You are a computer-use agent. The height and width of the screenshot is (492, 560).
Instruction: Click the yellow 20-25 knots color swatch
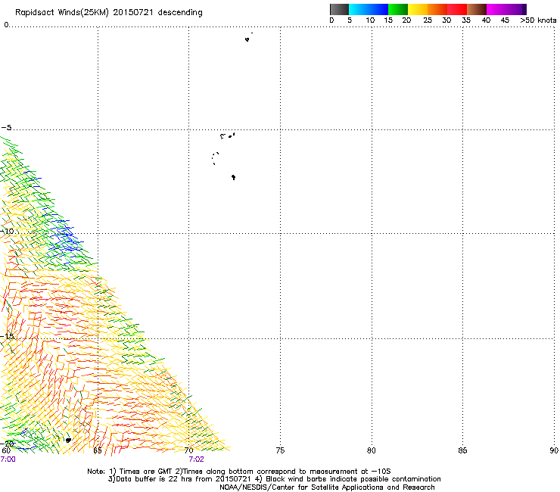418,9
